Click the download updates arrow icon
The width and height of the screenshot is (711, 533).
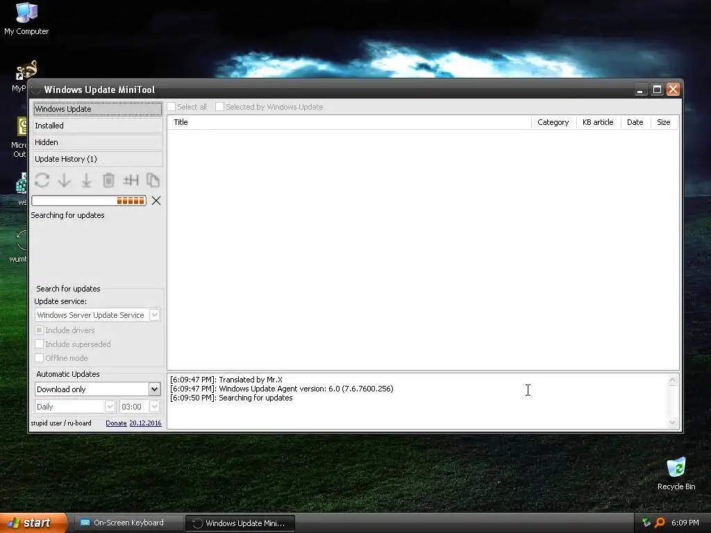tap(64, 180)
